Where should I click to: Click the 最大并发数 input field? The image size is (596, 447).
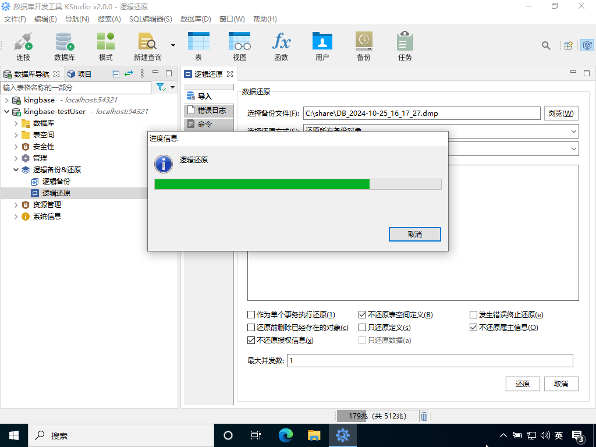(430, 361)
